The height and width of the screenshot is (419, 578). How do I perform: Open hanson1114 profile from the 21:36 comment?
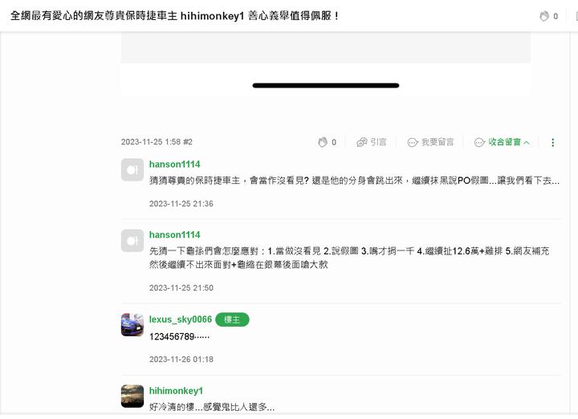tap(175, 165)
